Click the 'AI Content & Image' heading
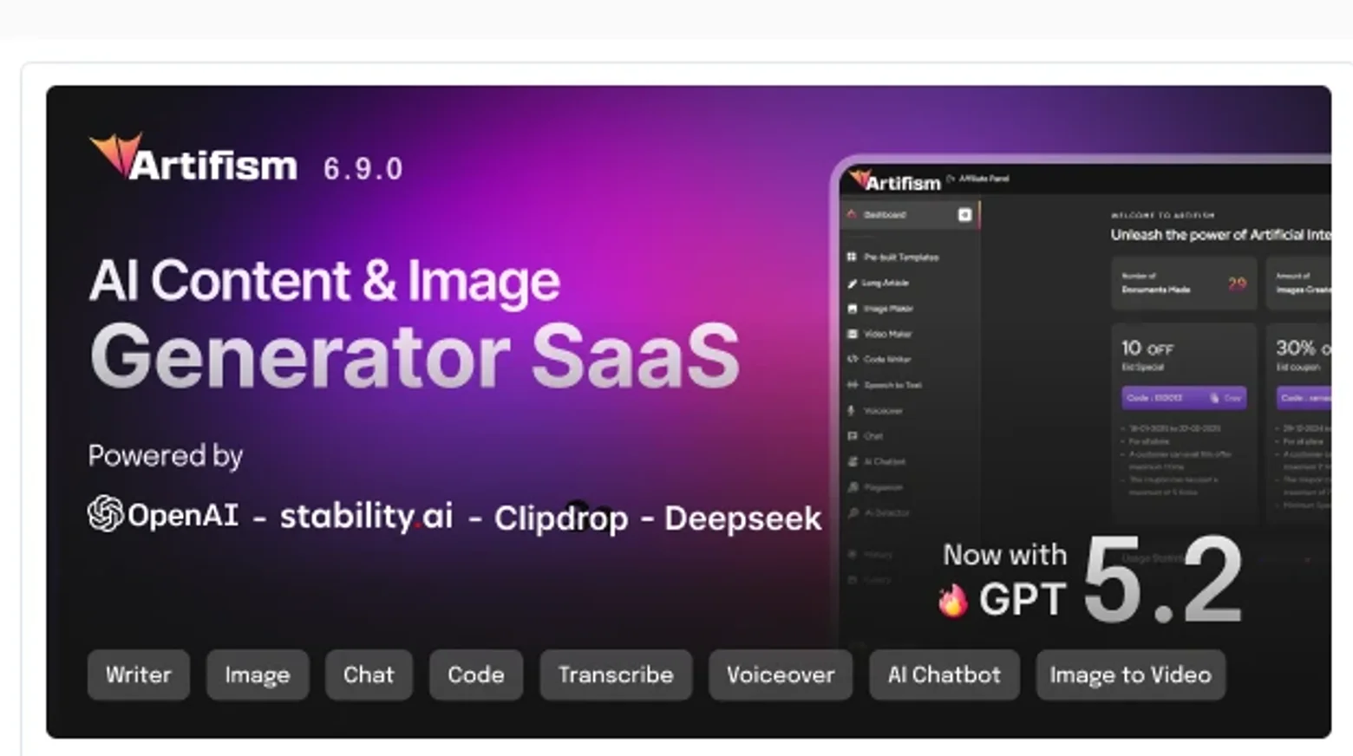The height and width of the screenshot is (756, 1353). (x=324, y=281)
